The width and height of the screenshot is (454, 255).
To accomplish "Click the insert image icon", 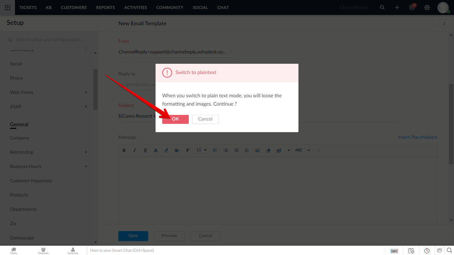I will tap(258, 150).
